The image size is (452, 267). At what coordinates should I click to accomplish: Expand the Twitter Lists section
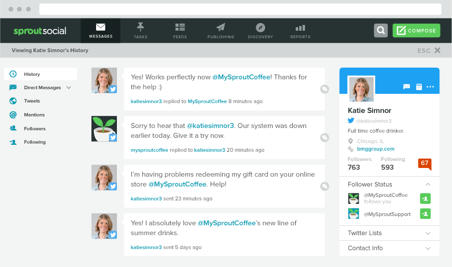point(389,233)
